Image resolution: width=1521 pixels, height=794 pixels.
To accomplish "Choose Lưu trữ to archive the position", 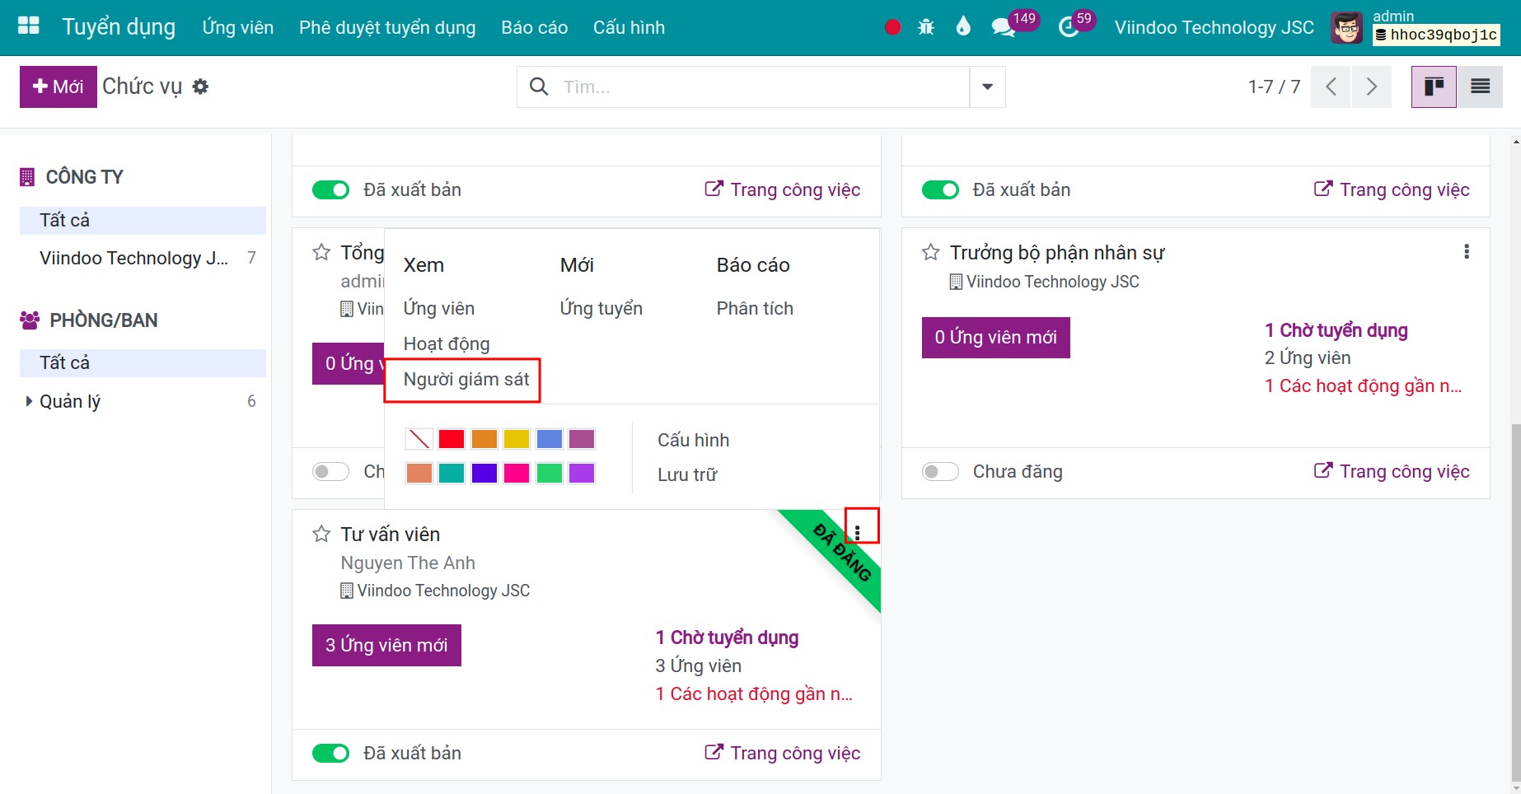I will coord(687,474).
